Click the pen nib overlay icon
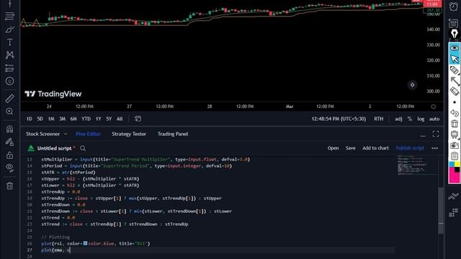 coord(455,34)
